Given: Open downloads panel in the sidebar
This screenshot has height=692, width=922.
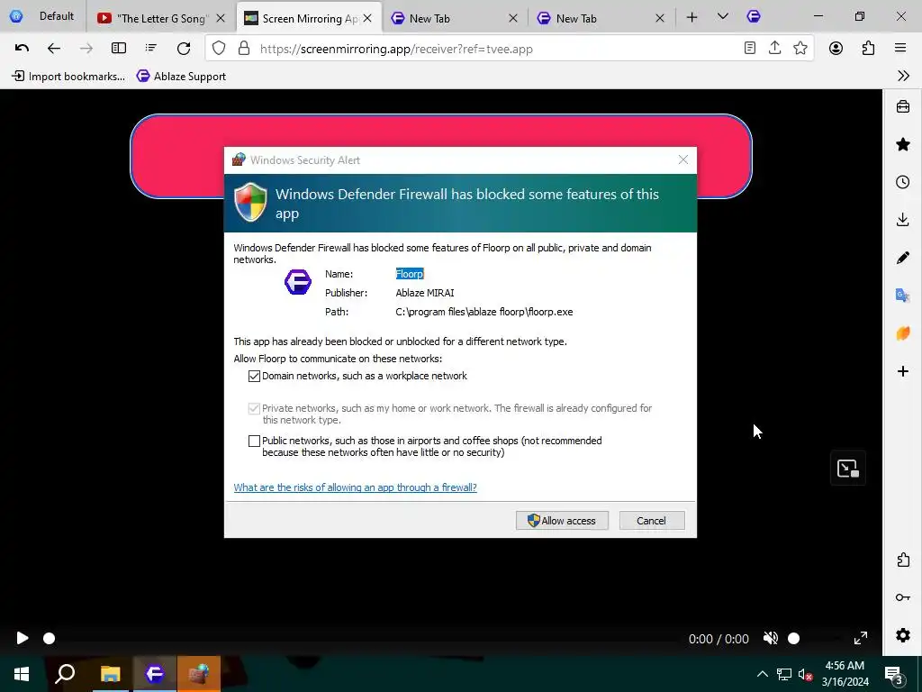Looking at the screenshot, I should (x=902, y=220).
